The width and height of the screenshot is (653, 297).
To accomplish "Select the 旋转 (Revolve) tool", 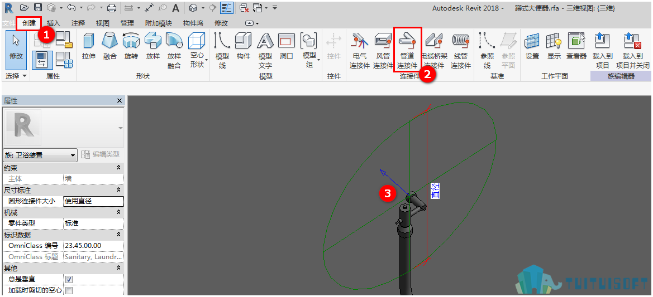I will tap(131, 46).
